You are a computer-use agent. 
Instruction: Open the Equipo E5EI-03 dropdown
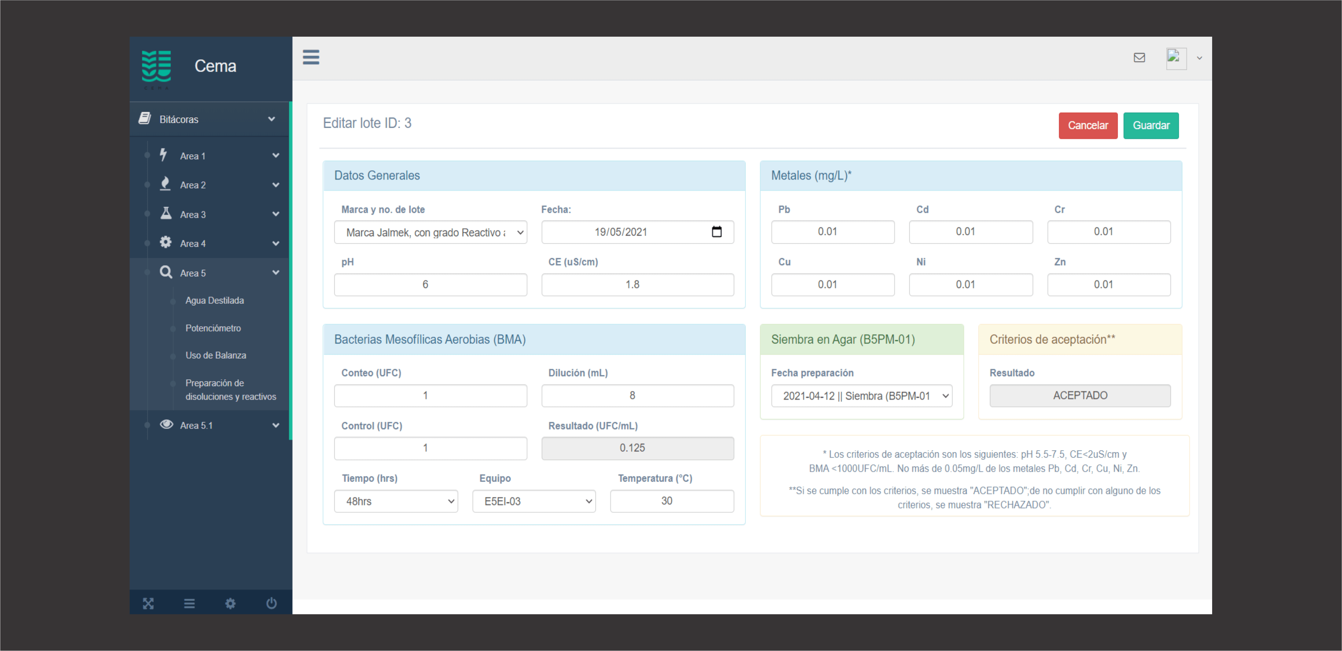tap(534, 501)
